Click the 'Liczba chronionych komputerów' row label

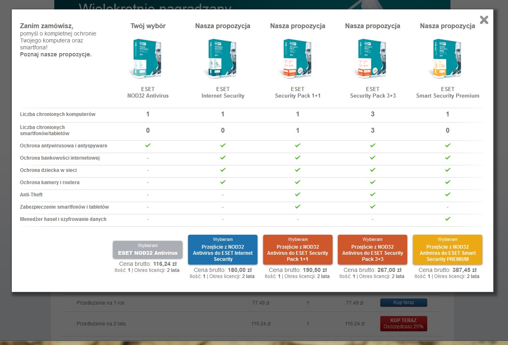pyautogui.click(x=58, y=114)
